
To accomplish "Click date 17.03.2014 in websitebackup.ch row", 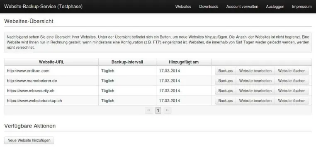I will pos(169,101).
